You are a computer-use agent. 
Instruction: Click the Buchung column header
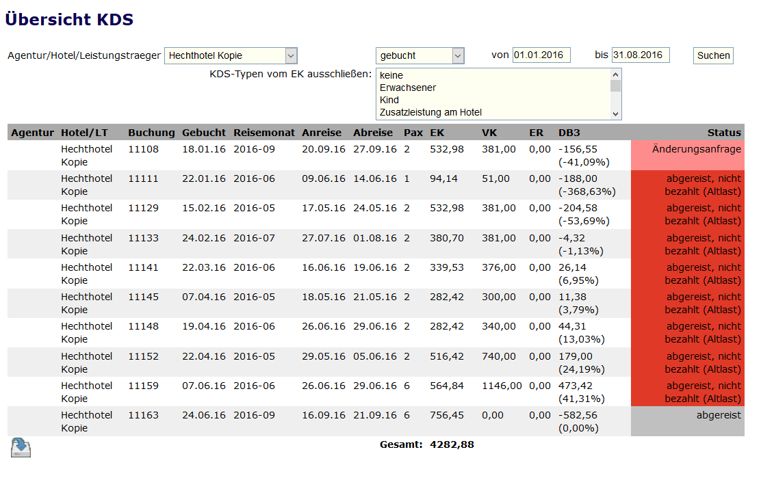point(151,133)
